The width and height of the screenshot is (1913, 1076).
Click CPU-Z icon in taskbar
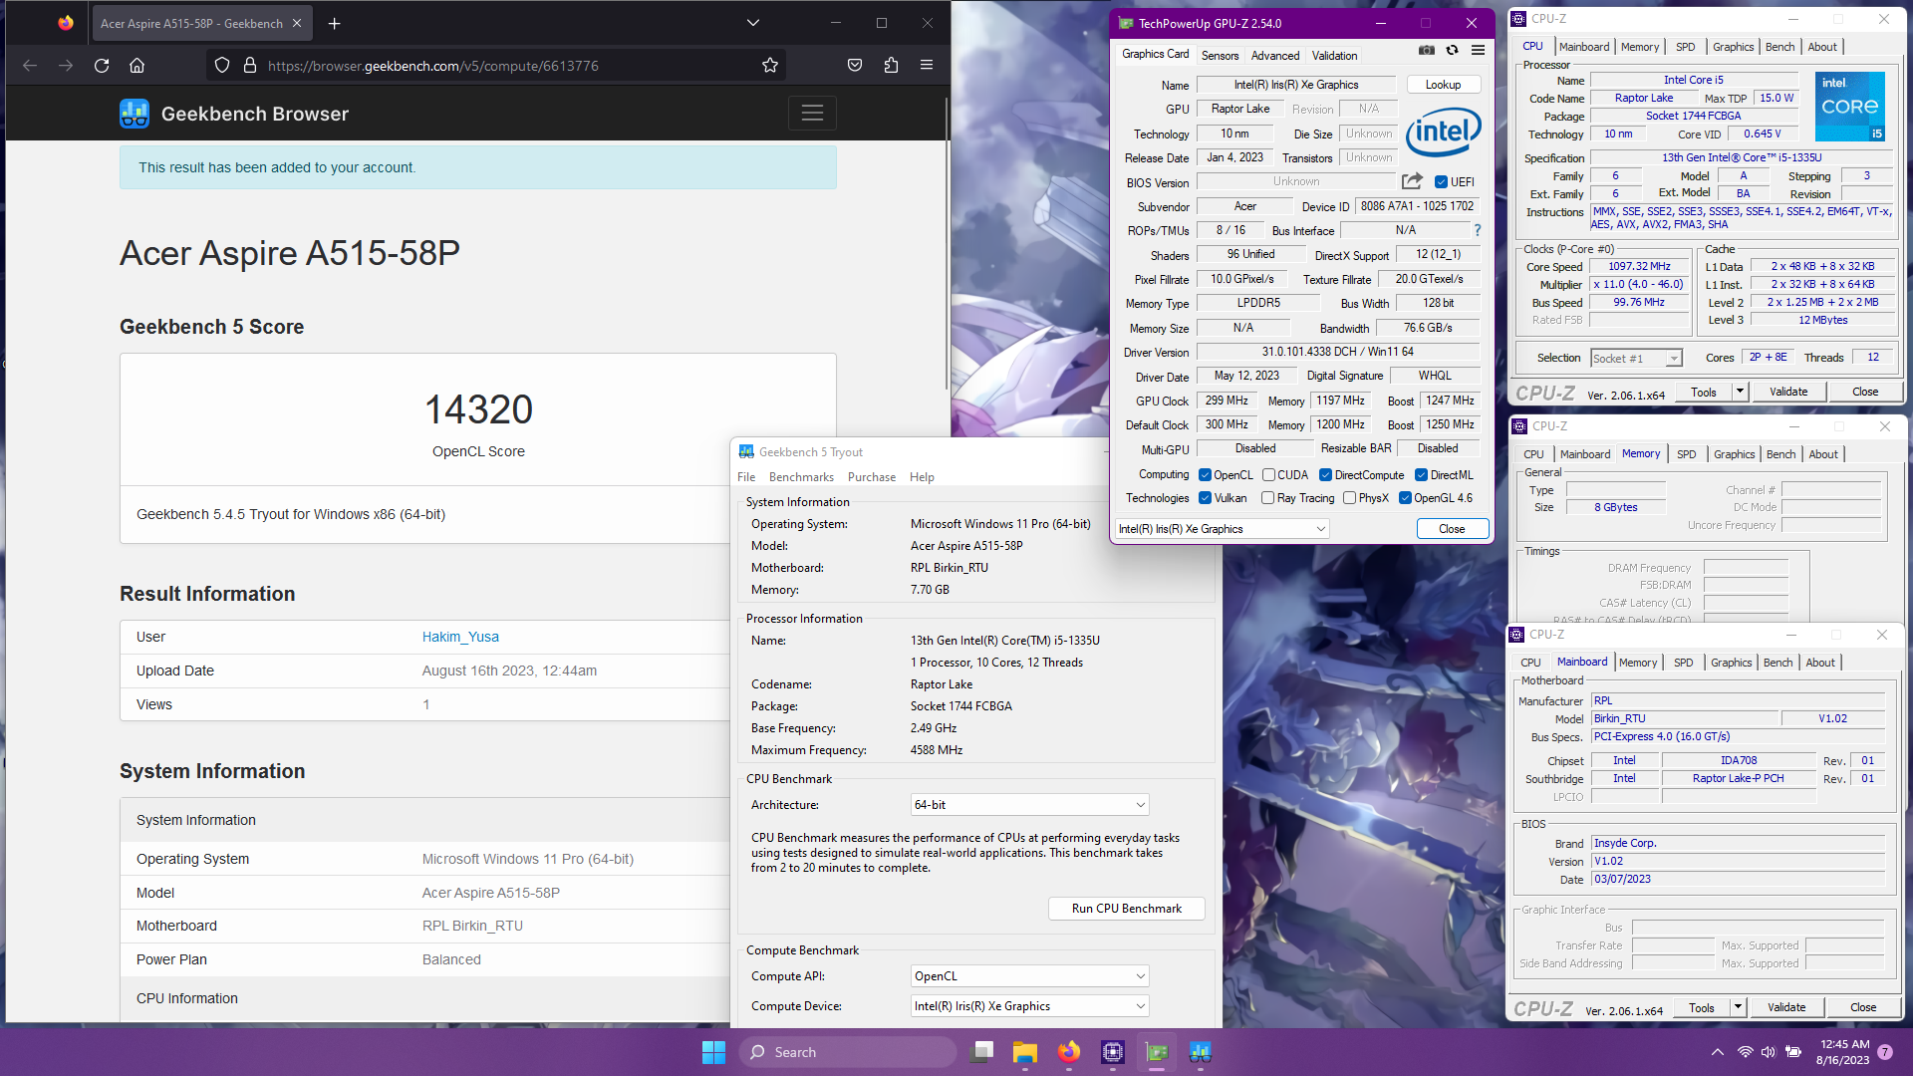click(1113, 1052)
